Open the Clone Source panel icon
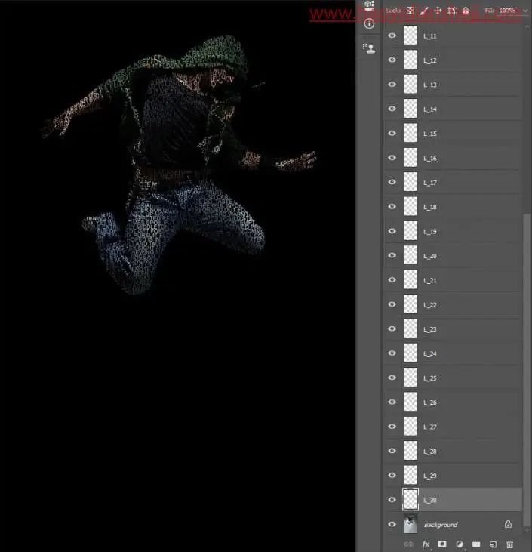This screenshot has height=552, width=532. click(x=369, y=48)
